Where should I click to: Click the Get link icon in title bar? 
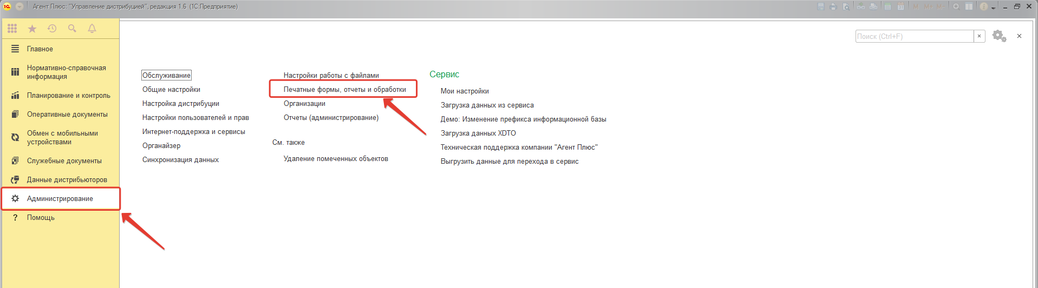click(861, 6)
